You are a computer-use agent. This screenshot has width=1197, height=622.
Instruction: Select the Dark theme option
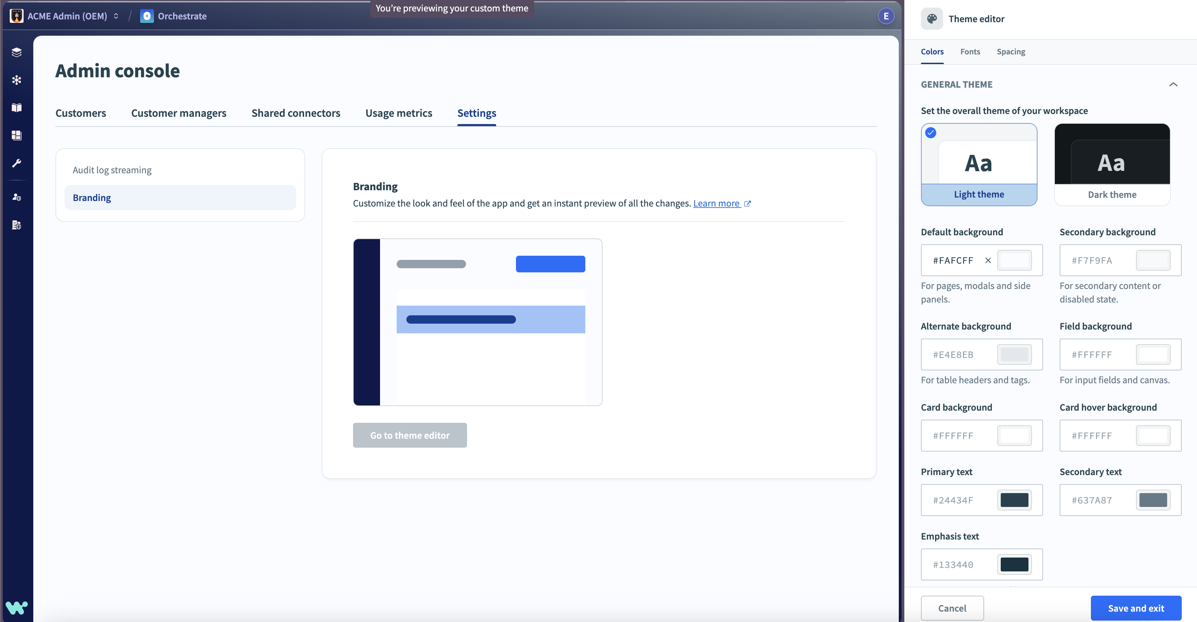(x=1111, y=165)
